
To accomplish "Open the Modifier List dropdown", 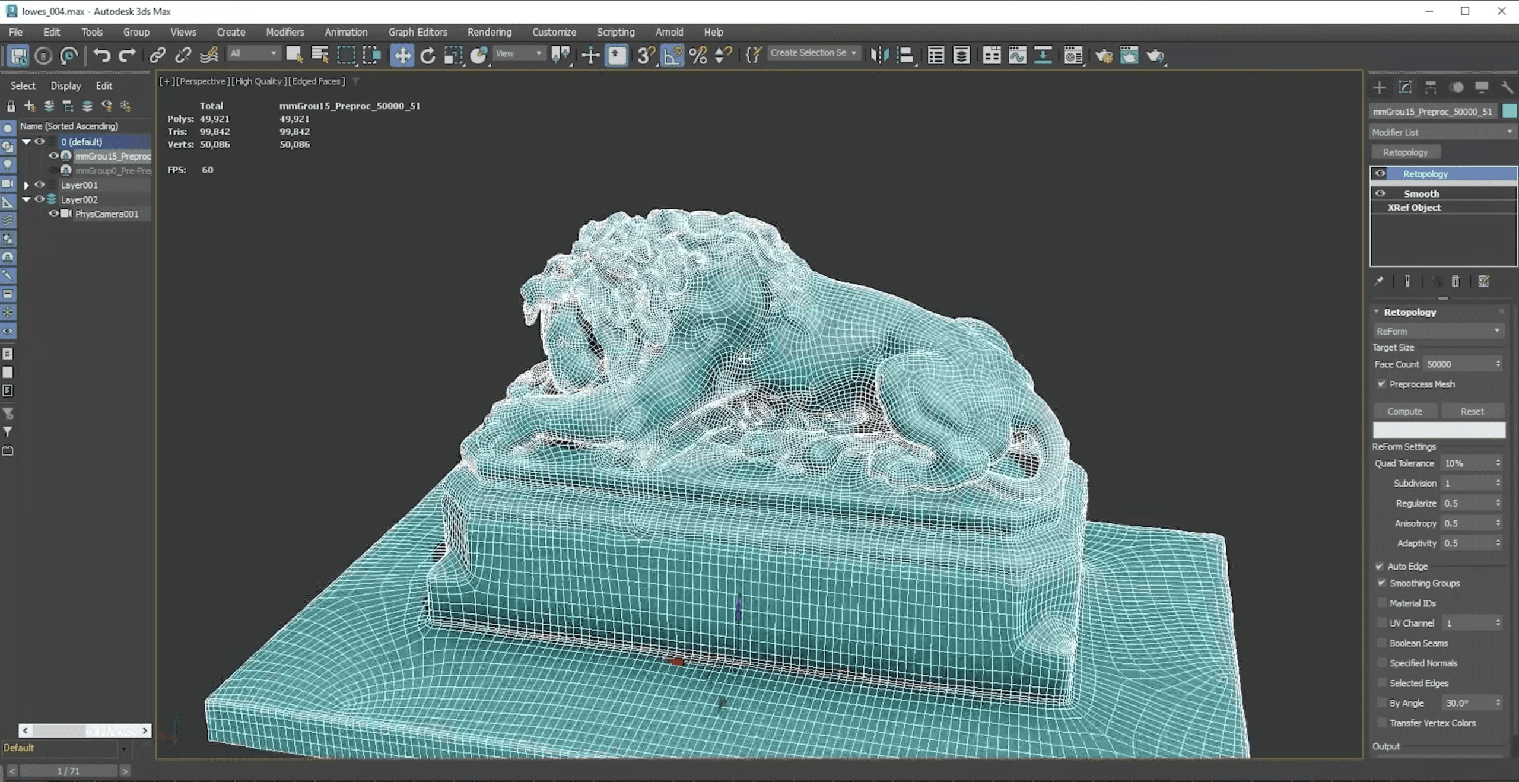I will pos(1442,132).
